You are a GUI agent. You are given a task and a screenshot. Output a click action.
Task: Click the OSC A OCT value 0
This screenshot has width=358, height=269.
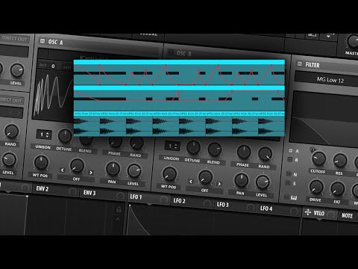[x=53, y=66]
